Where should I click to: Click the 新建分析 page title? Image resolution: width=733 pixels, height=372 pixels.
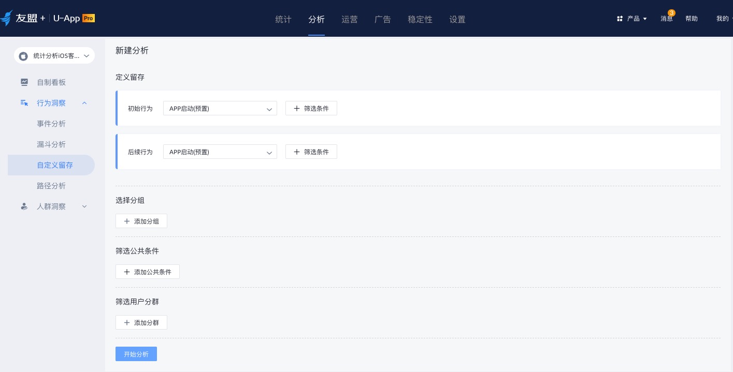point(132,50)
